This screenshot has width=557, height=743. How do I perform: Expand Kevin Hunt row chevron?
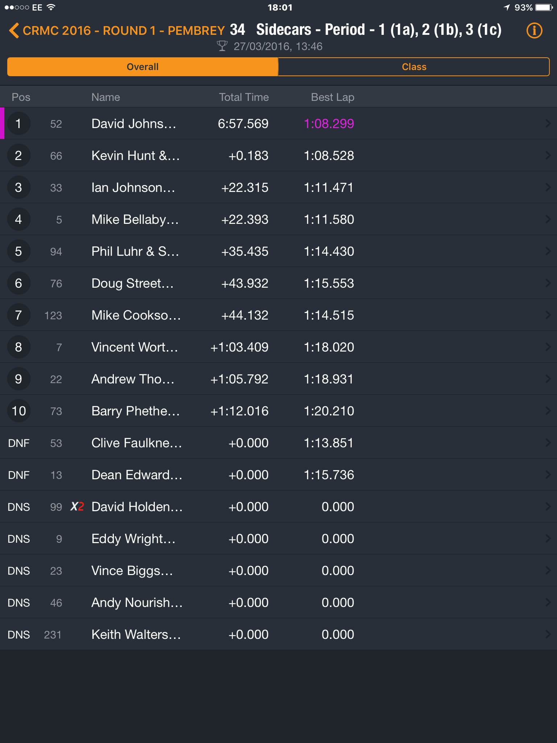click(x=548, y=156)
